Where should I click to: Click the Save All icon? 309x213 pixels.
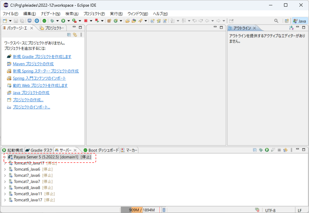(x=22, y=21)
